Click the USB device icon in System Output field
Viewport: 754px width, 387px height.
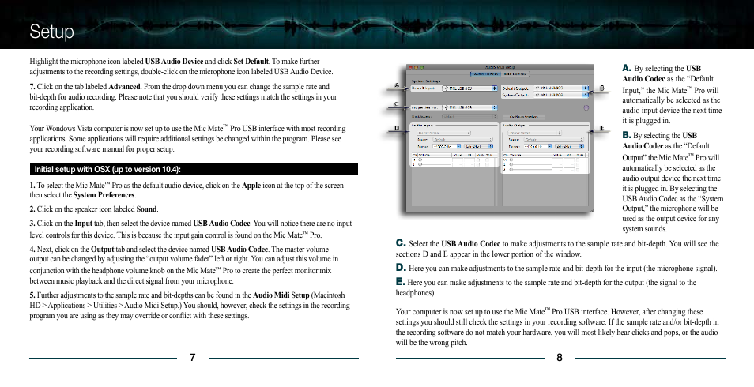(537, 96)
